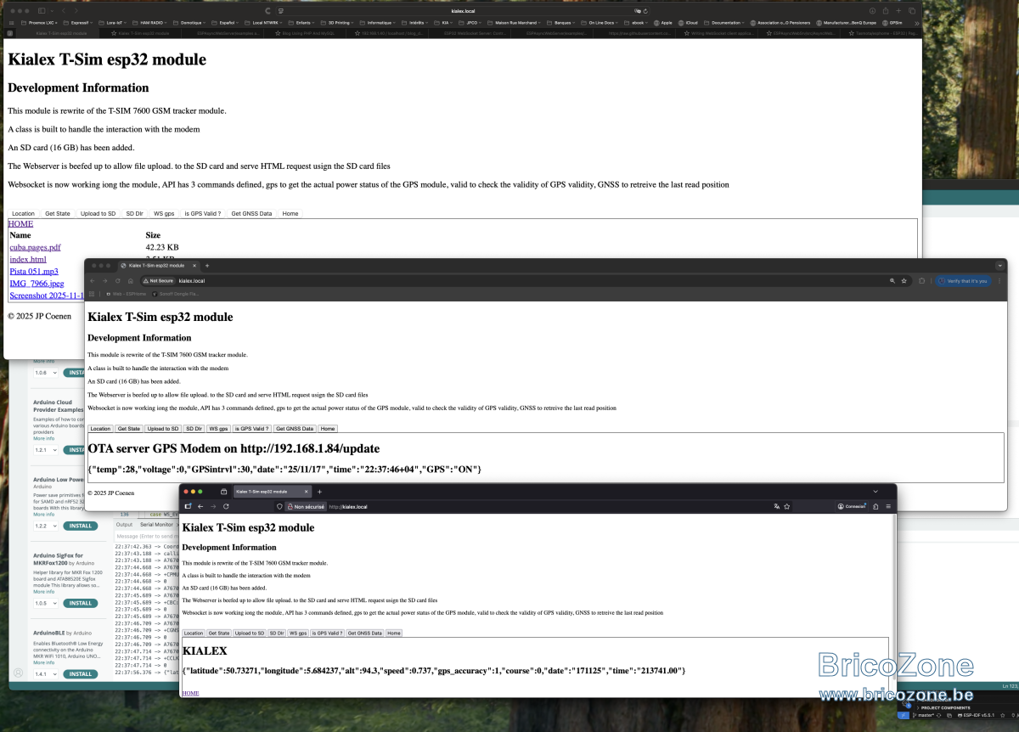Click WS gps in the Firefox page
Image resolution: width=1019 pixels, height=732 pixels.
tap(298, 633)
